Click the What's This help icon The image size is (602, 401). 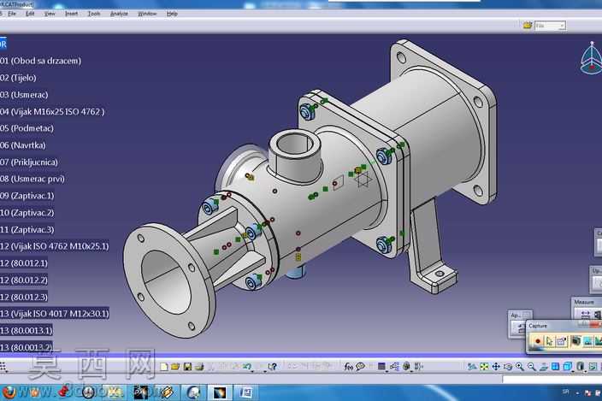point(272,367)
